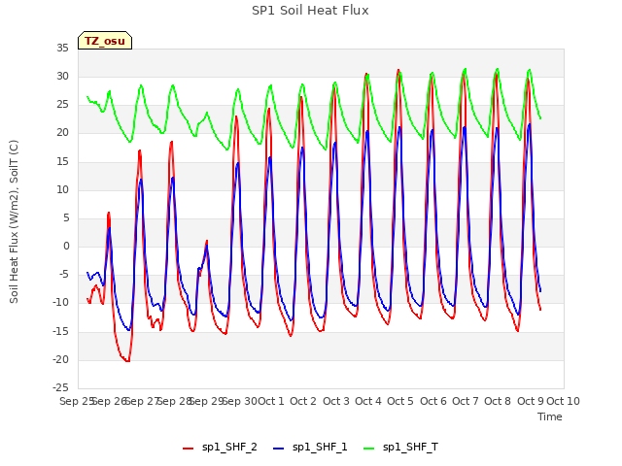Click the Time x-axis label
The image size is (622, 466).
click(x=550, y=416)
